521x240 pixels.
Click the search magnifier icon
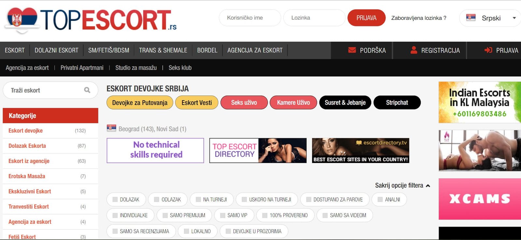[x=87, y=90]
